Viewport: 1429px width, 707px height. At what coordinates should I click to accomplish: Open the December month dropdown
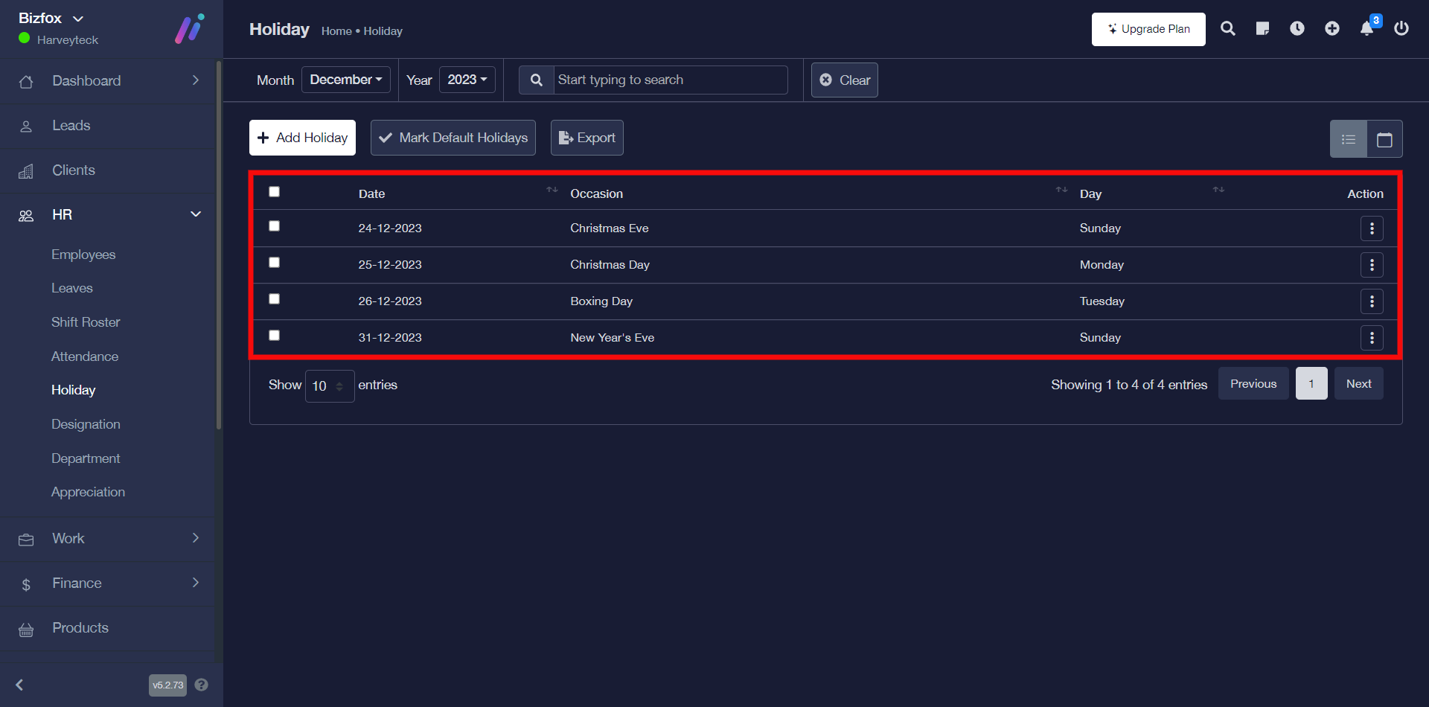(x=346, y=80)
